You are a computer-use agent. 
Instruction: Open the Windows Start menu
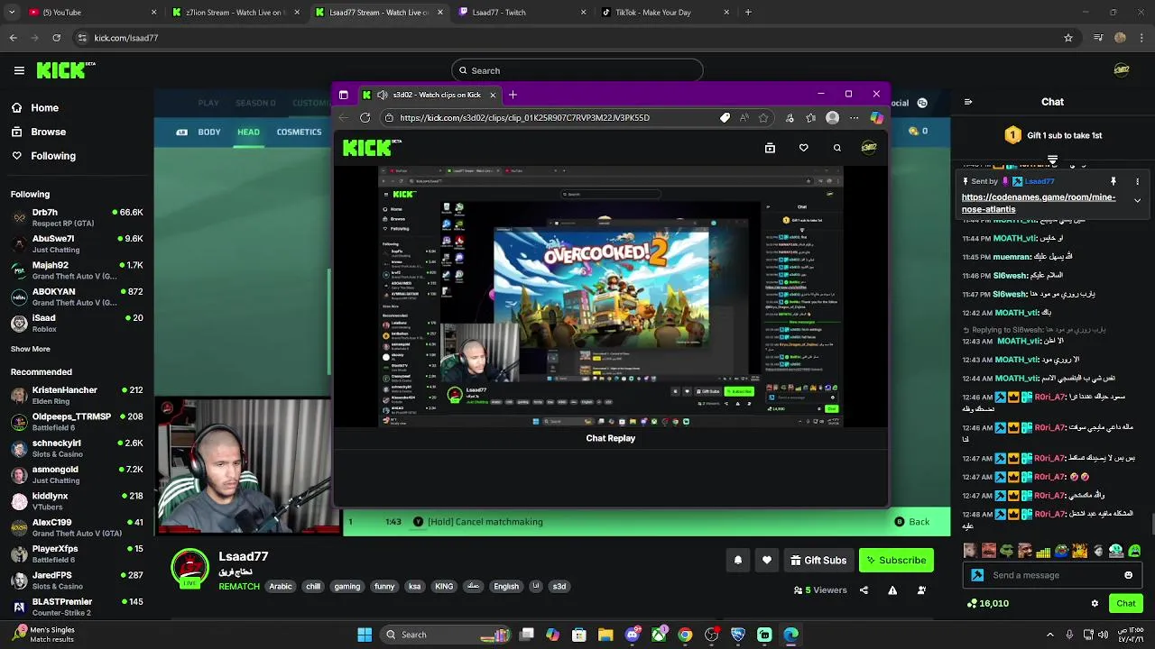coord(365,635)
